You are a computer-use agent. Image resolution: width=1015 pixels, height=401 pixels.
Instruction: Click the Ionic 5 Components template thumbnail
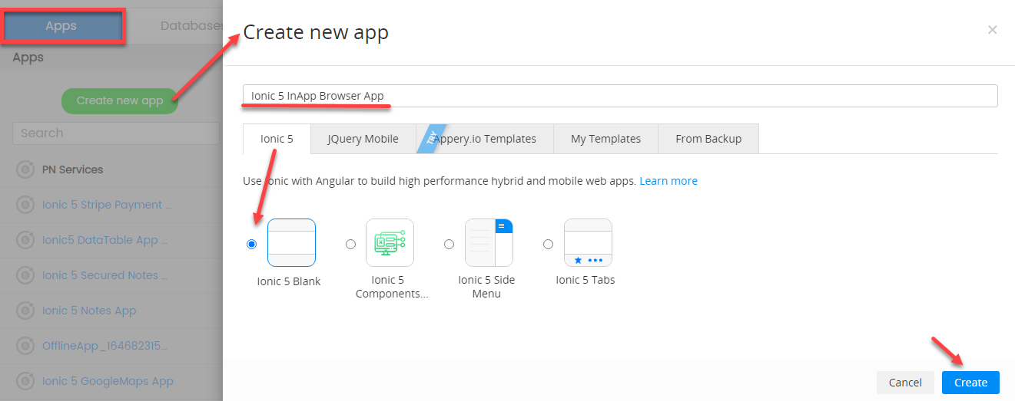[390, 242]
